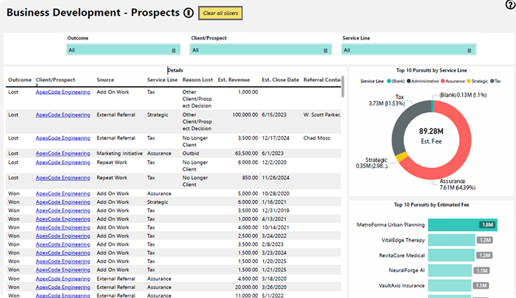Click the Est. Close Date column header
The image size is (516, 298).
coord(280,79)
